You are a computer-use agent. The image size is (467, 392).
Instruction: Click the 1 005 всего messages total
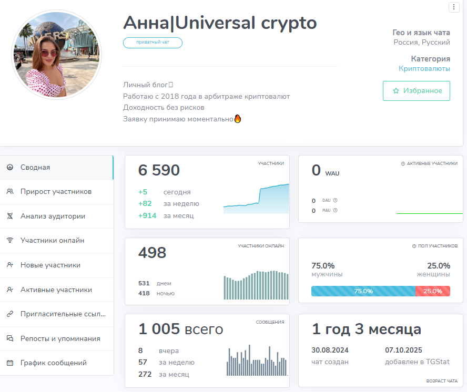(x=180, y=329)
